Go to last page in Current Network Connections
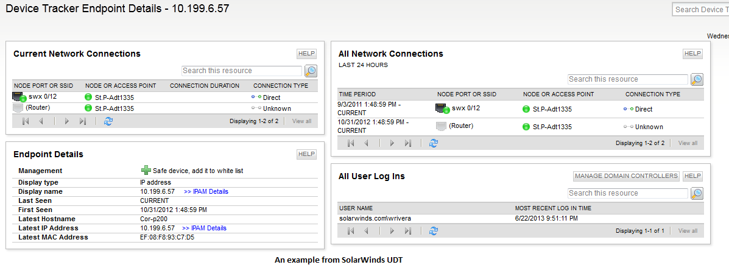Screen dimensions: 729x273 pos(83,121)
